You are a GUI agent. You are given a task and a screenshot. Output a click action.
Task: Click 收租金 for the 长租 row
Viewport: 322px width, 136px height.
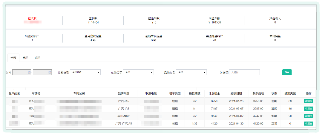[x=308, y=124]
